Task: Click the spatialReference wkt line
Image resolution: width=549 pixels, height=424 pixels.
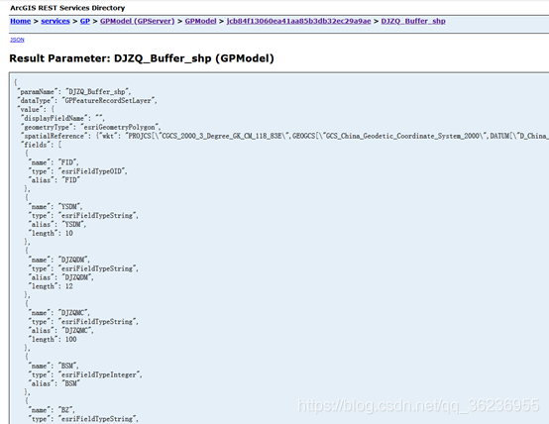Action: point(284,136)
